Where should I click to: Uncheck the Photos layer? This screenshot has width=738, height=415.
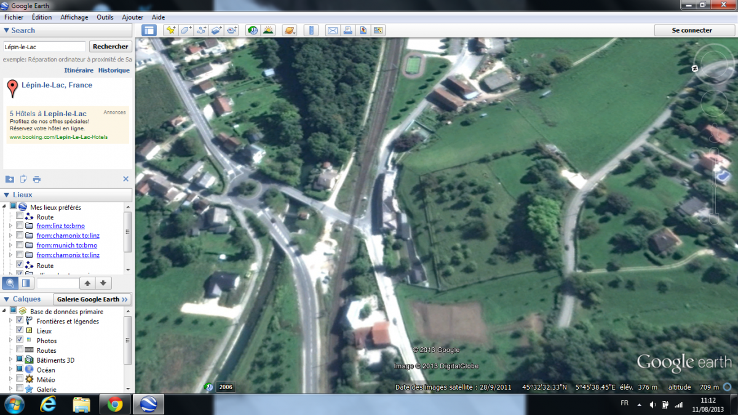20,341
